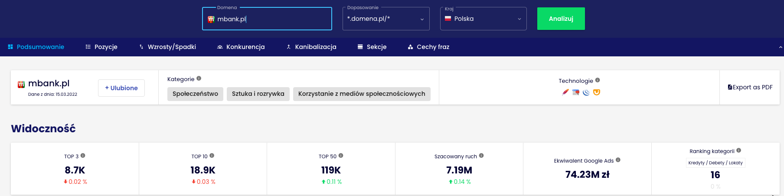Click the Sztuka i rozrywka category tag
Image resolution: width=784 pixels, height=196 pixels.
pyautogui.click(x=258, y=94)
